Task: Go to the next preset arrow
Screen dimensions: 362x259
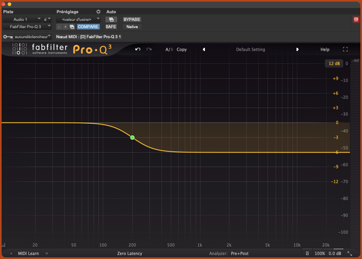Action: [x=297, y=49]
